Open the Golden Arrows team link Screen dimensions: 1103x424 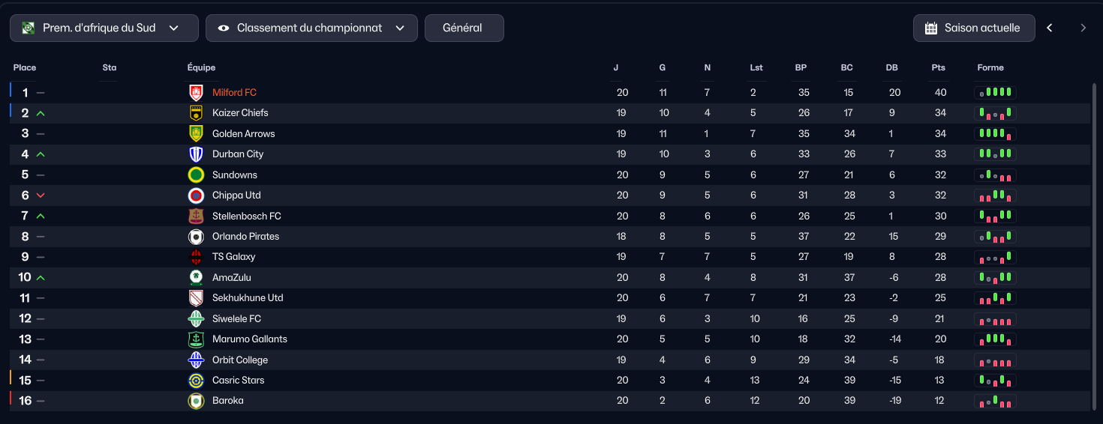coord(243,134)
